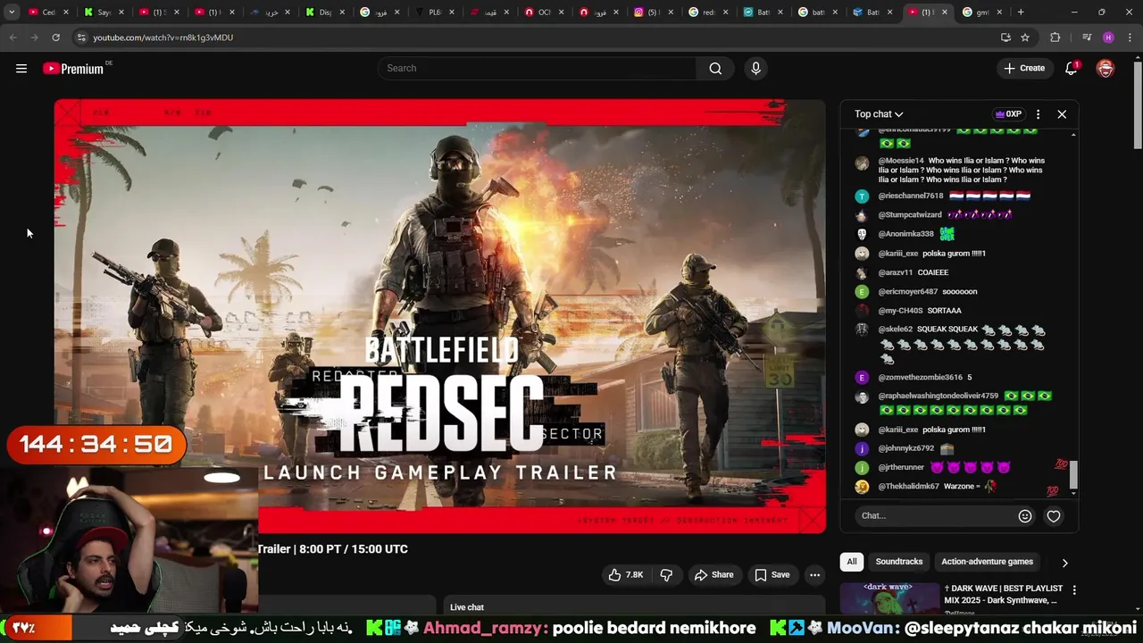Image resolution: width=1143 pixels, height=643 pixels.
Task: Click username @ericmoyer6487 in chat
Action: pos(907,292)
